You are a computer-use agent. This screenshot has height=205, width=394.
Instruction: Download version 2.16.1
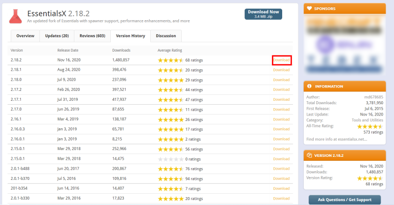pos(281,119)
